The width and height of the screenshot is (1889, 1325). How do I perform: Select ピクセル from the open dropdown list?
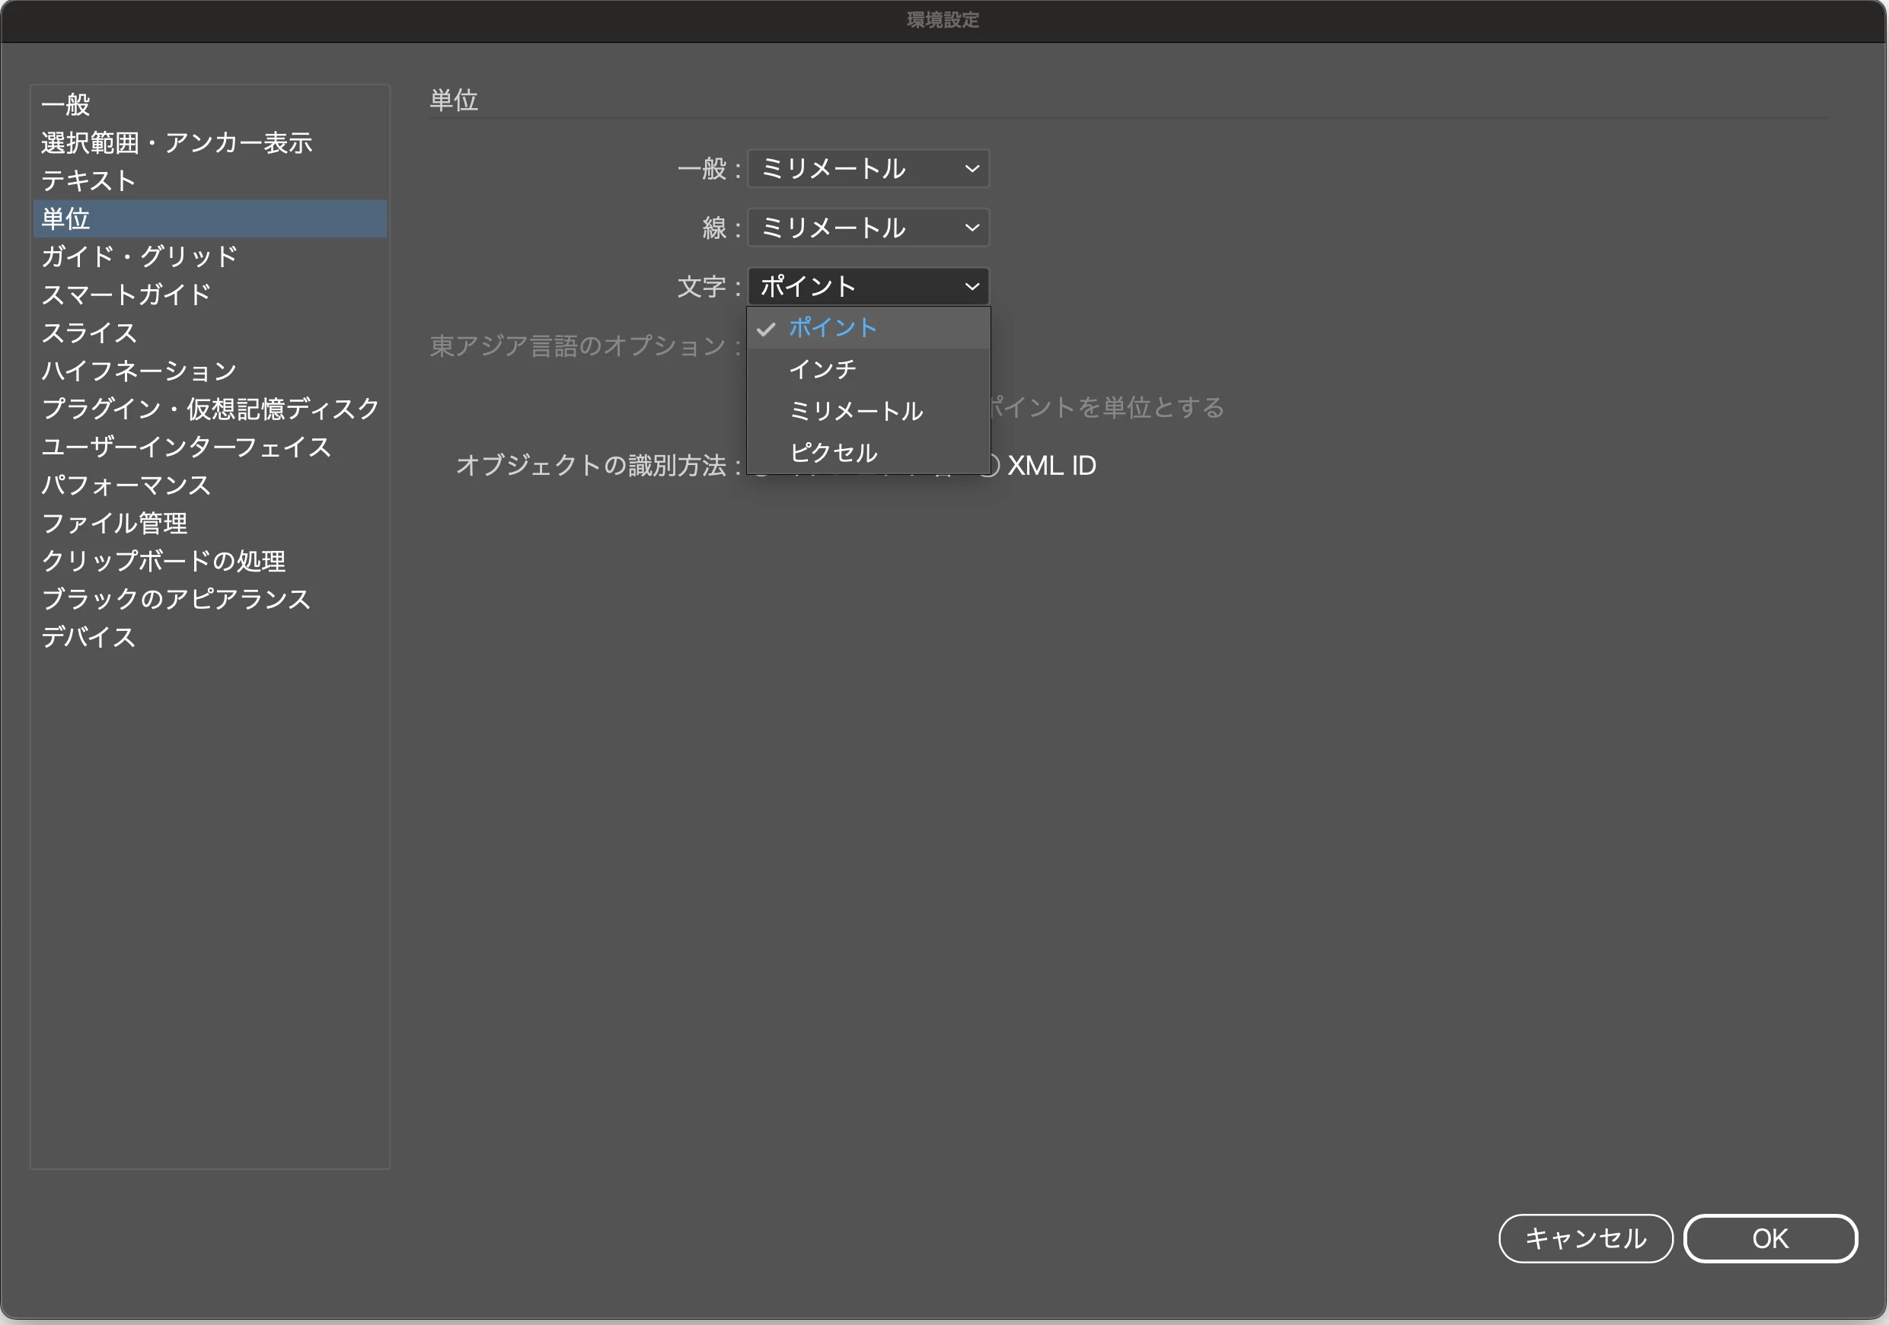click(x=833, y=452)
